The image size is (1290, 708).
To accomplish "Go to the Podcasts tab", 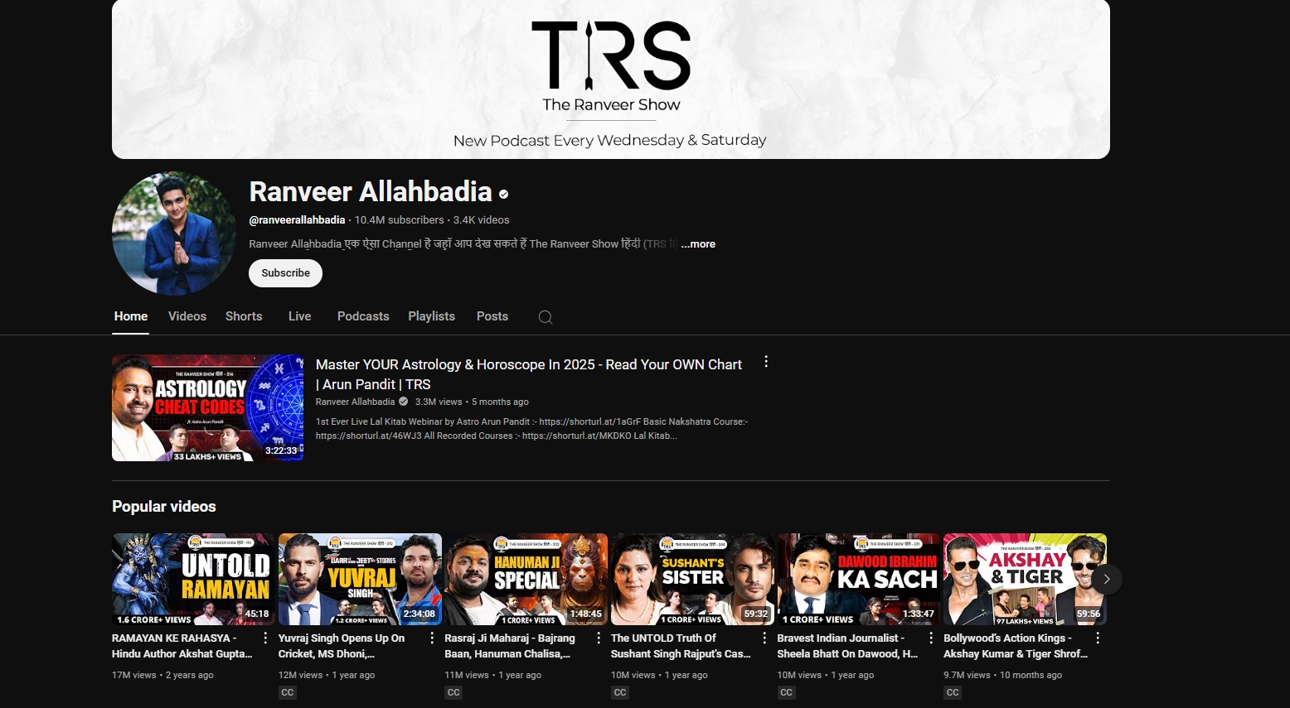I will pyautogui.click(x=363, y=316).
